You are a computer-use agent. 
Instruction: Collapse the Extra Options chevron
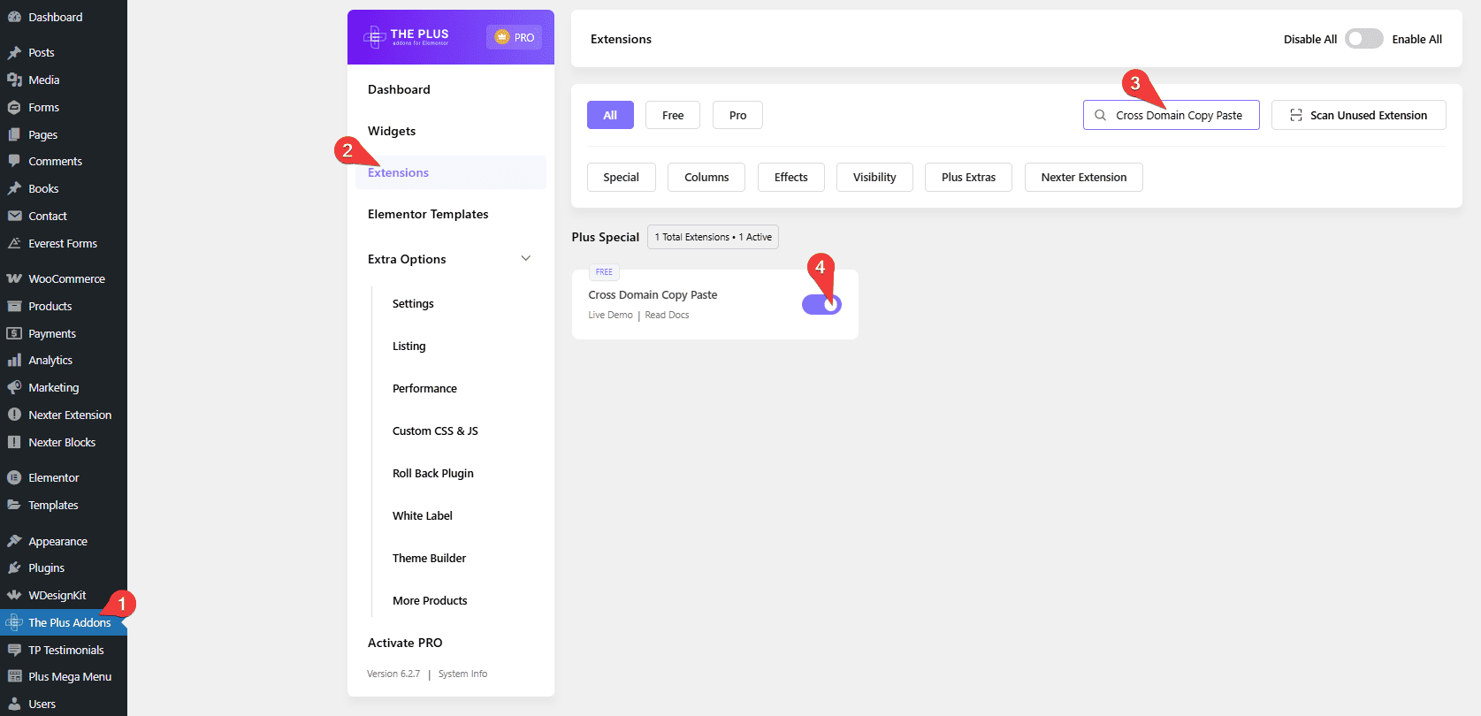525,259
